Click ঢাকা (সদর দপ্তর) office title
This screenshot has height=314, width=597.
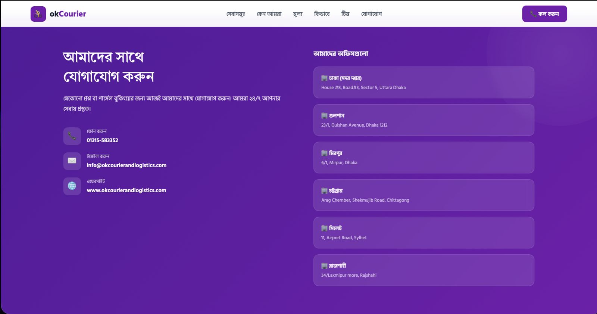[345, 78]
